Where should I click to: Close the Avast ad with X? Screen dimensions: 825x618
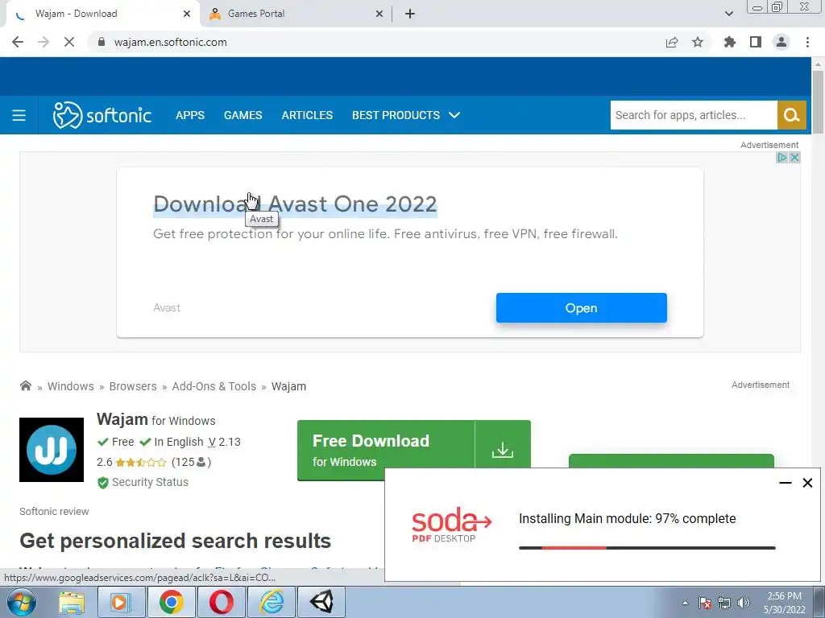[794, 157]
